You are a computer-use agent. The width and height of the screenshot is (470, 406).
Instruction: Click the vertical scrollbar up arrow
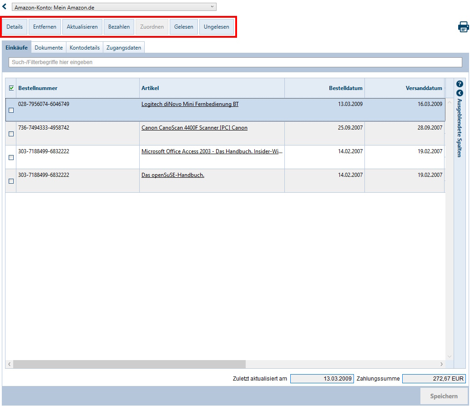coord(450,102)
